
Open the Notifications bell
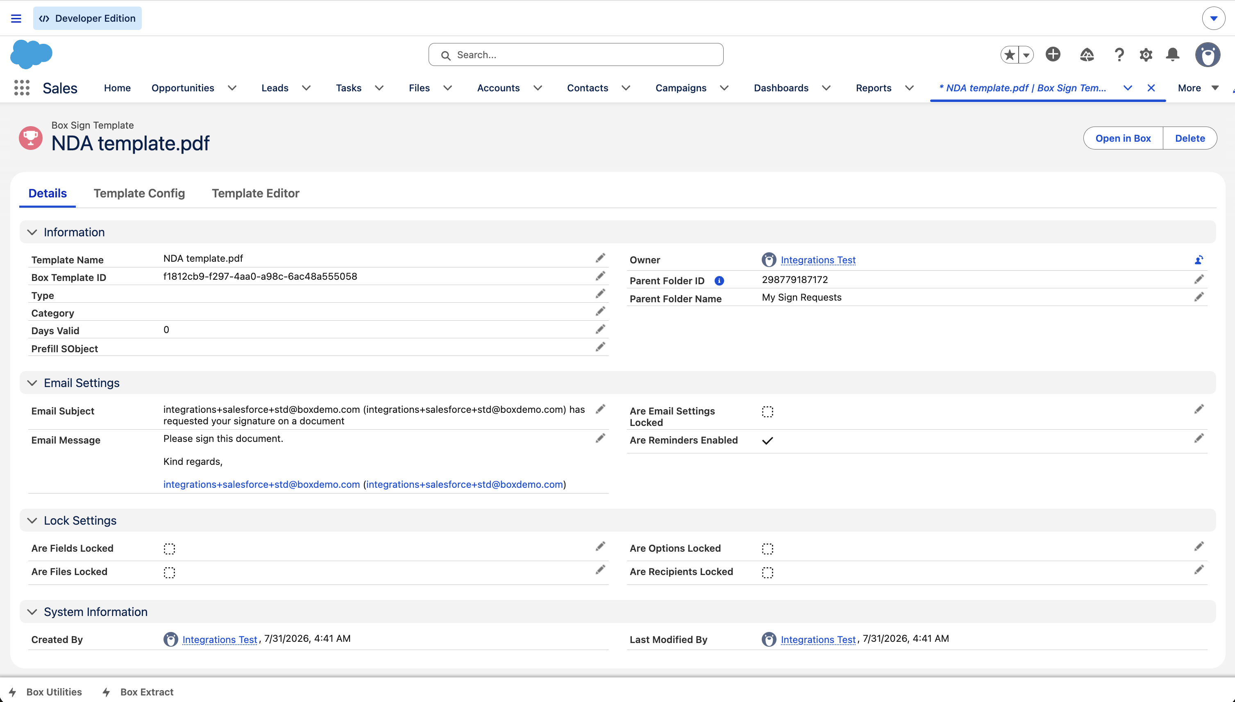coord(1173,54)
